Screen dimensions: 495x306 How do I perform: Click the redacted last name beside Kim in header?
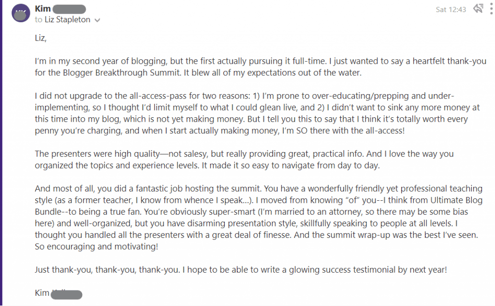[x=69, y=9]
